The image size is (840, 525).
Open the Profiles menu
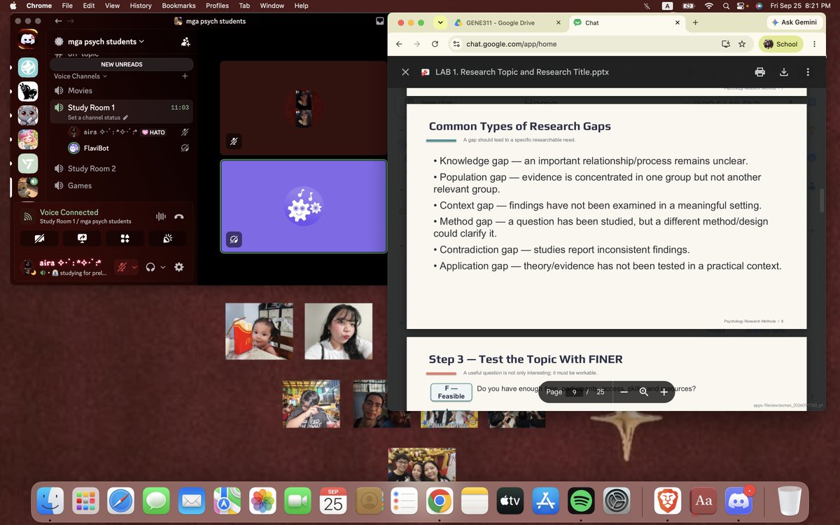tap(217, 6)
